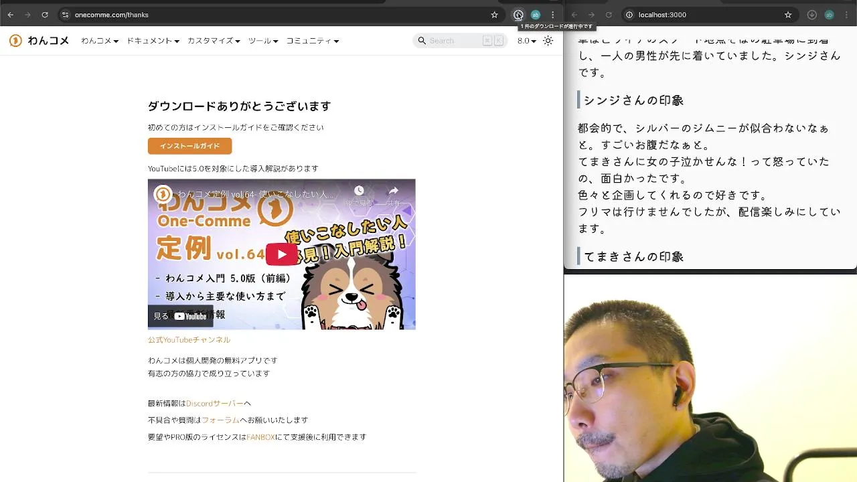Expand the コミュニティ dropdown menu
Screen dimensions: 857x482
313,41
